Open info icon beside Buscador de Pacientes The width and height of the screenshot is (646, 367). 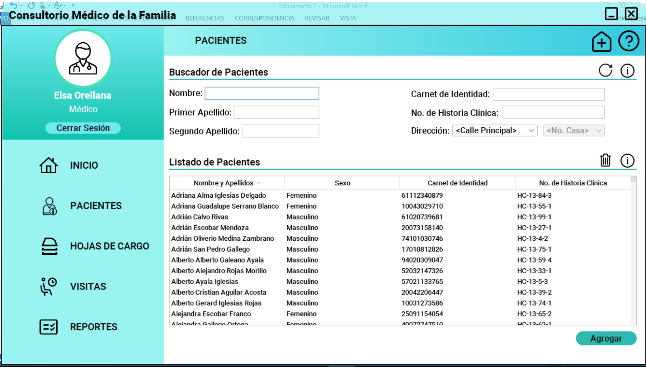[x=627, y=71]
